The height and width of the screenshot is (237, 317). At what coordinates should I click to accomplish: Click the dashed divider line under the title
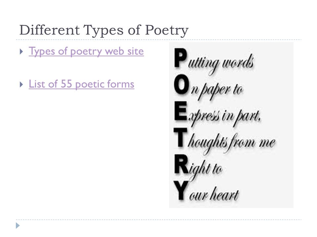coord(158,40)
